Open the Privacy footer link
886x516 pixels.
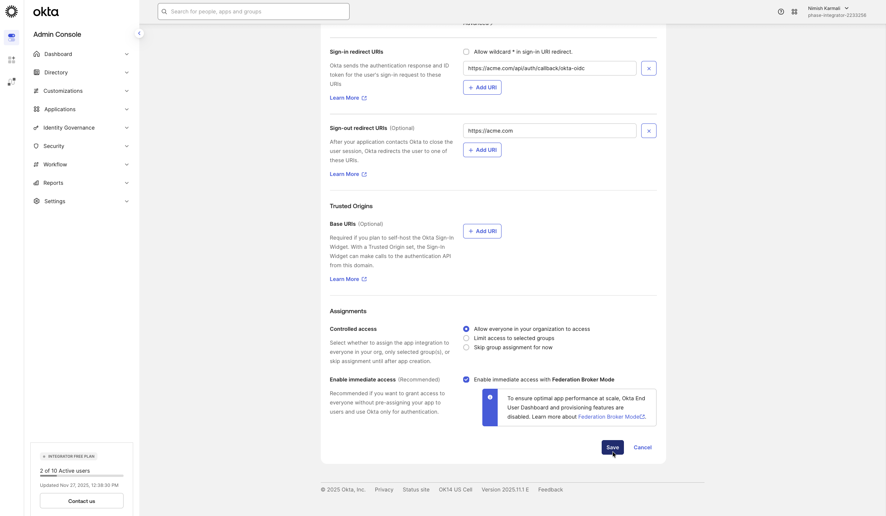click(x=384, y=490)
